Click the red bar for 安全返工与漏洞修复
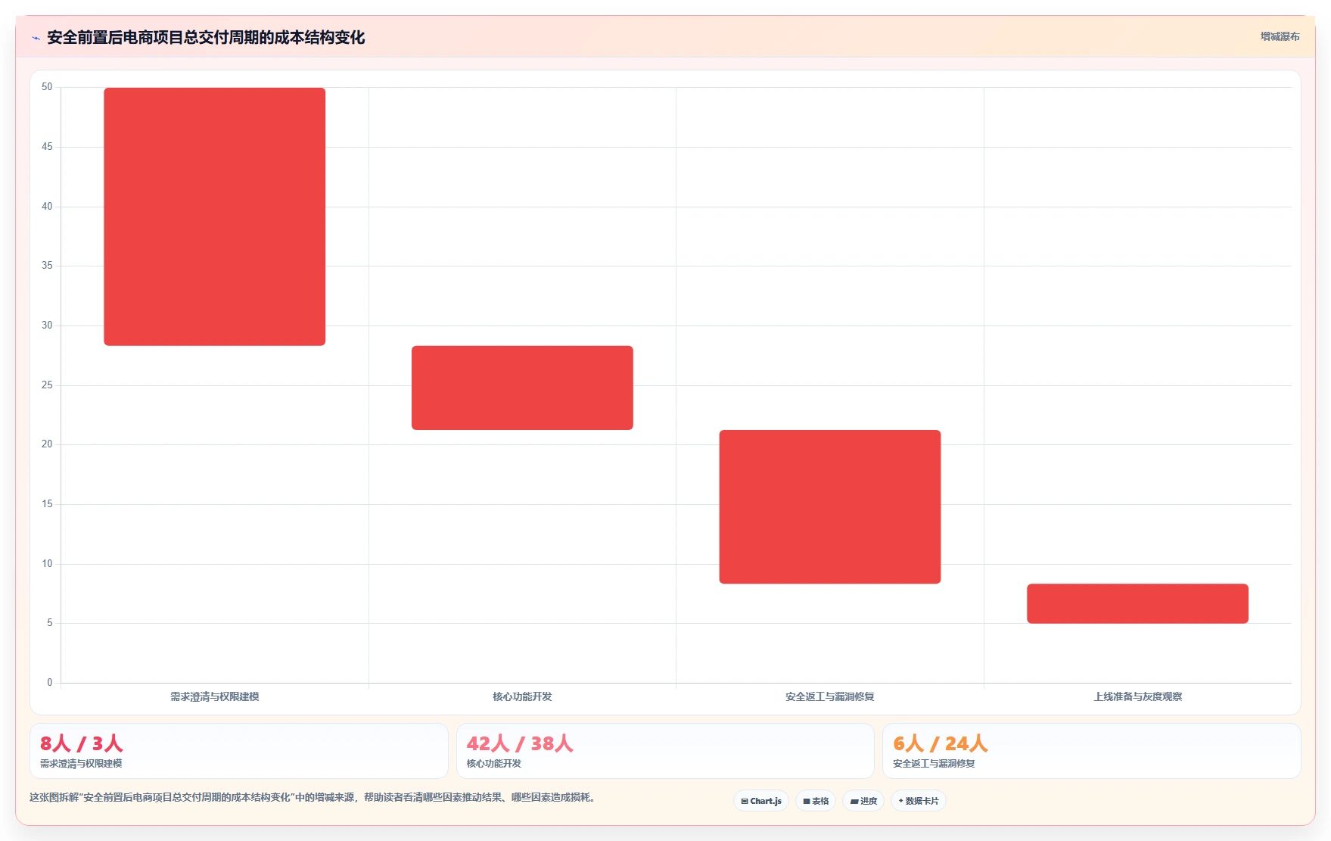The height and width of the screenshot is (841, 1331). (830, 506)
